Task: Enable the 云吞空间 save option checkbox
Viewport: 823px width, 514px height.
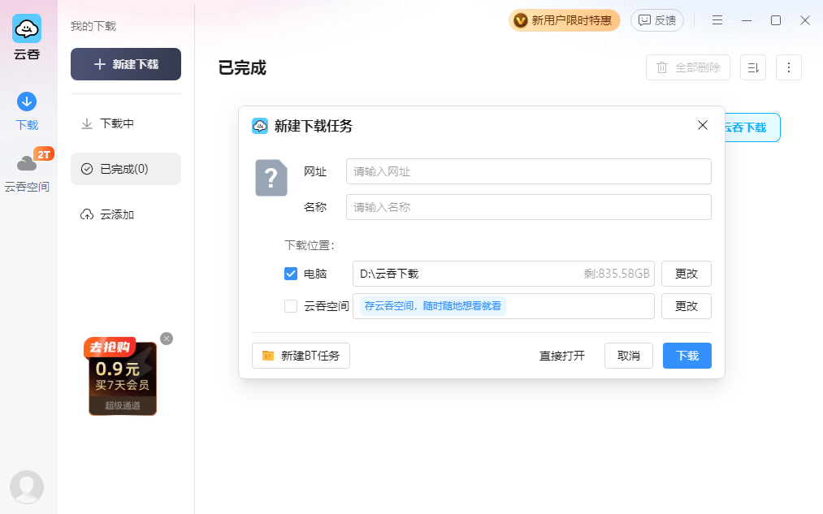Action: click(290, 306)
